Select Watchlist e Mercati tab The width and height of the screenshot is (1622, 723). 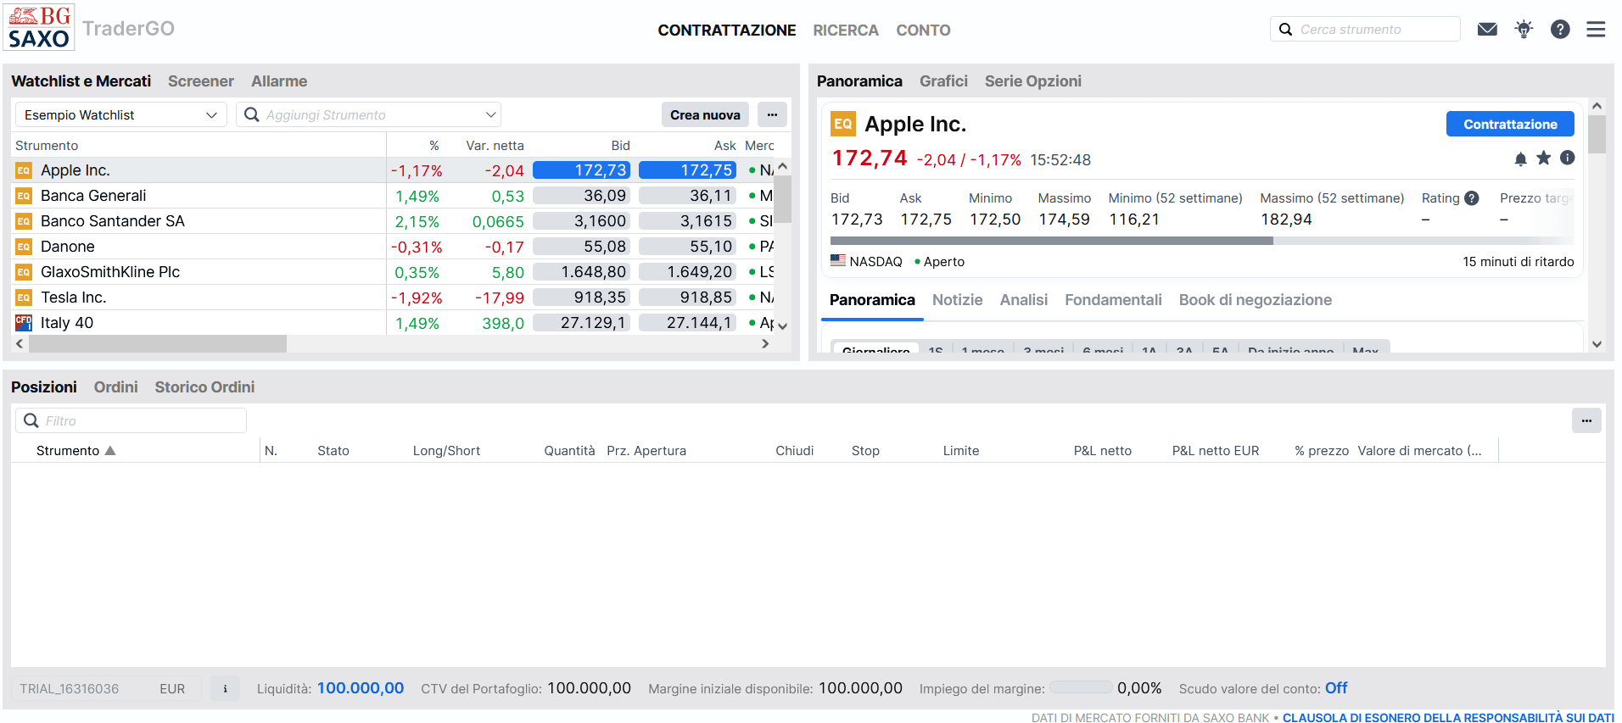coord(81,81)
